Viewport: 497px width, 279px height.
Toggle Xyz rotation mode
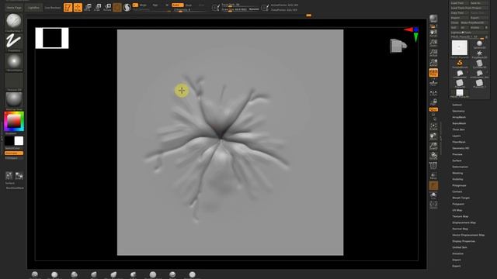pos(433,109)
